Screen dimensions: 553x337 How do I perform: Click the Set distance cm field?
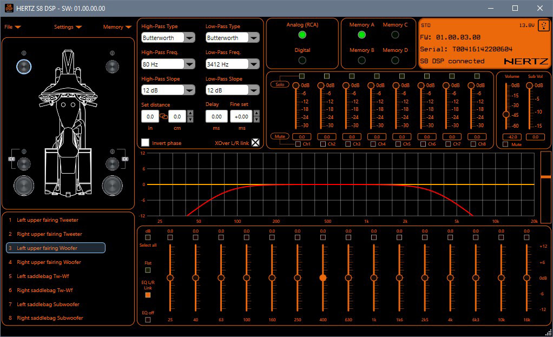coord(177,116)
